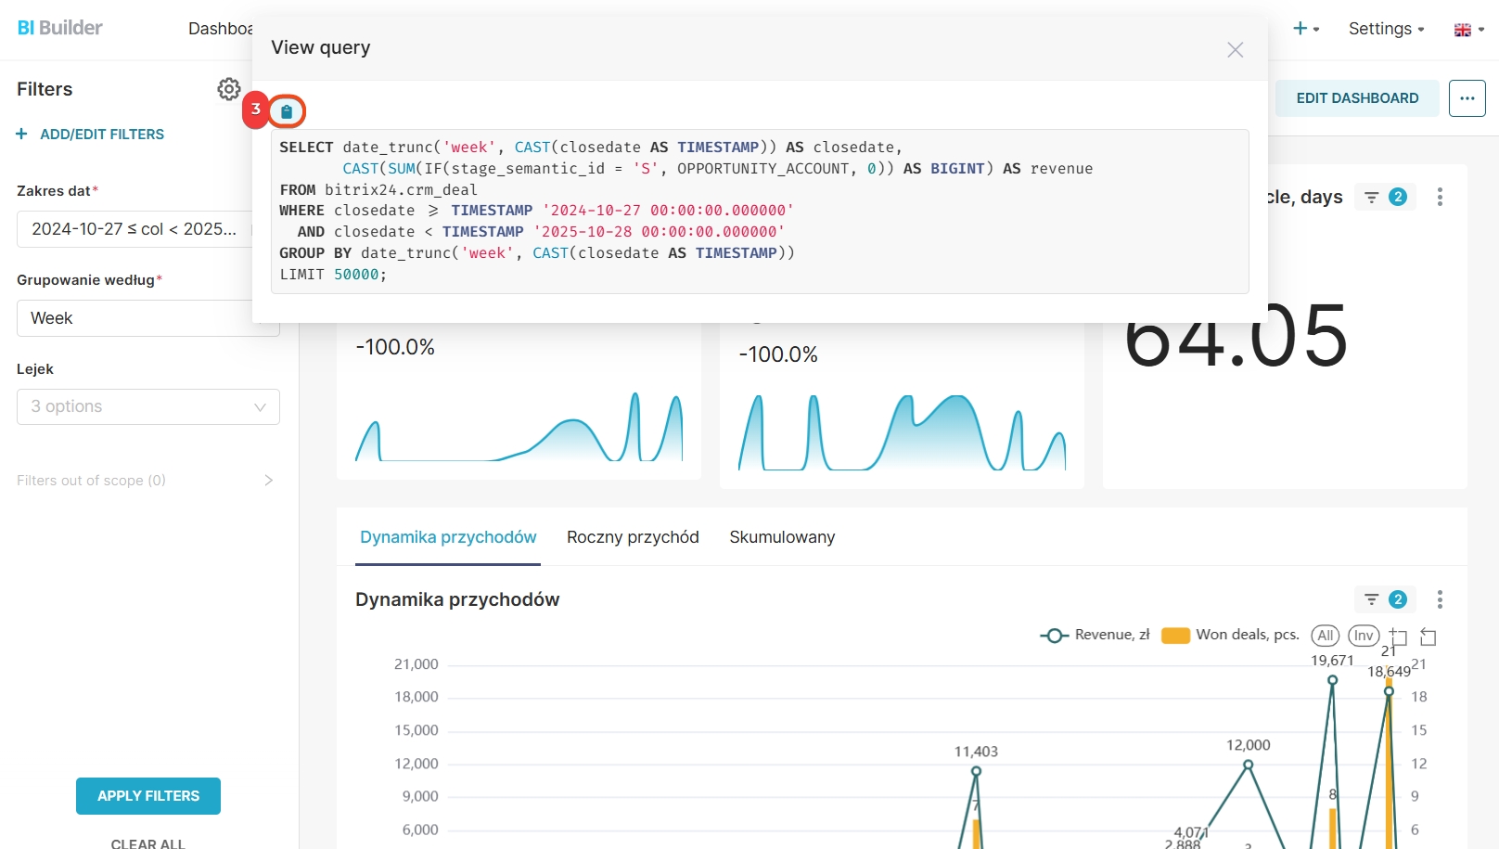Viewport: 1499px width, 849px height.
Task: Click the orange Won deals color swatch
Action: point(1175,636)
